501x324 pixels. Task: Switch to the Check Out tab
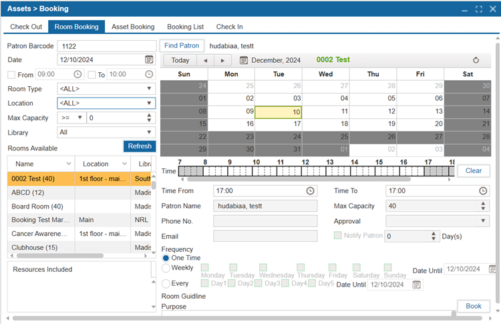26,27
